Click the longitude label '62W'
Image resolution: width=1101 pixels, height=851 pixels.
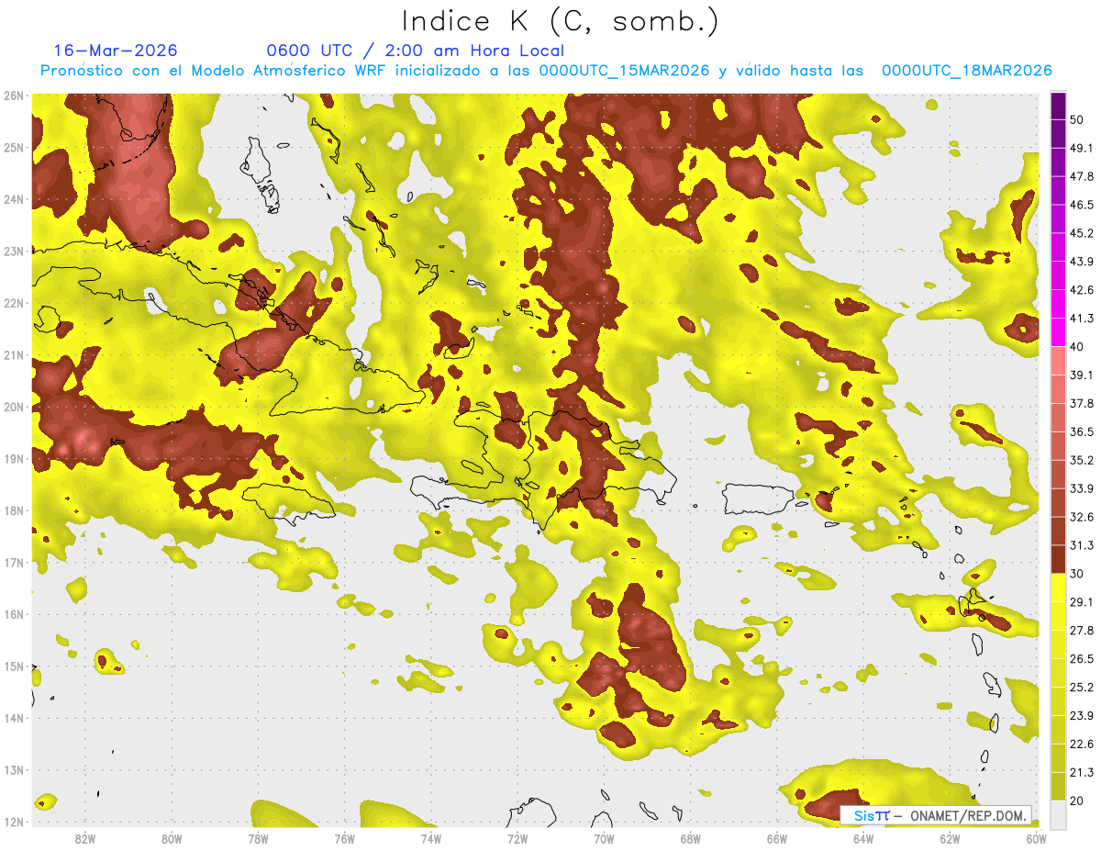(950, 838)
